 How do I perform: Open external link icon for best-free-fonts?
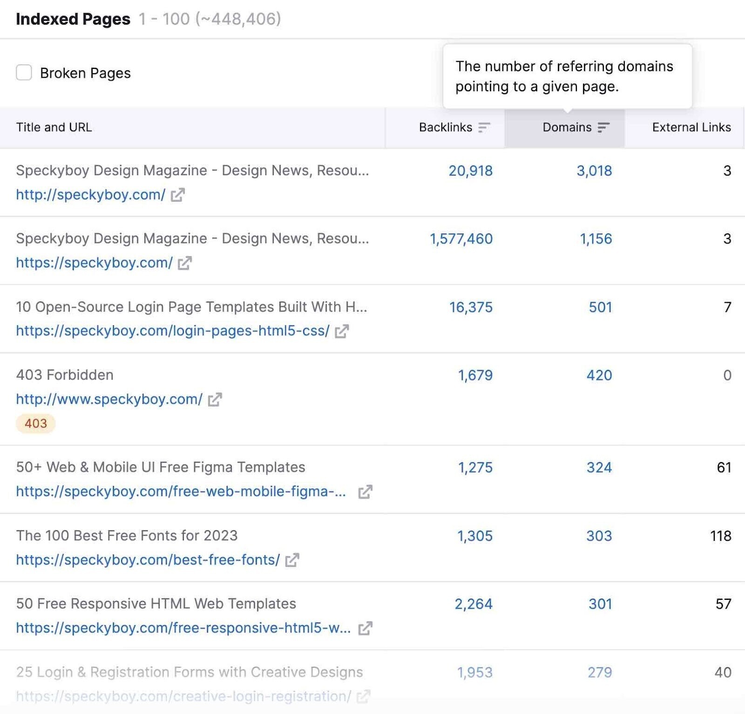click(292, 560)
